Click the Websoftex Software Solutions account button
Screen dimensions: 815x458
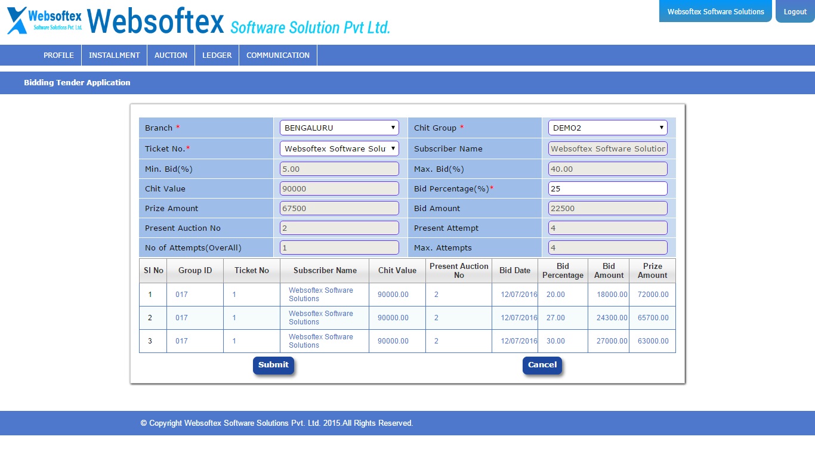[x=715, y=11]
